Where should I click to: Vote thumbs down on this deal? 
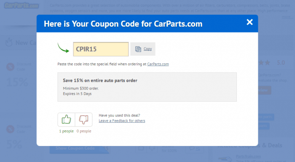tap(84, 120)
